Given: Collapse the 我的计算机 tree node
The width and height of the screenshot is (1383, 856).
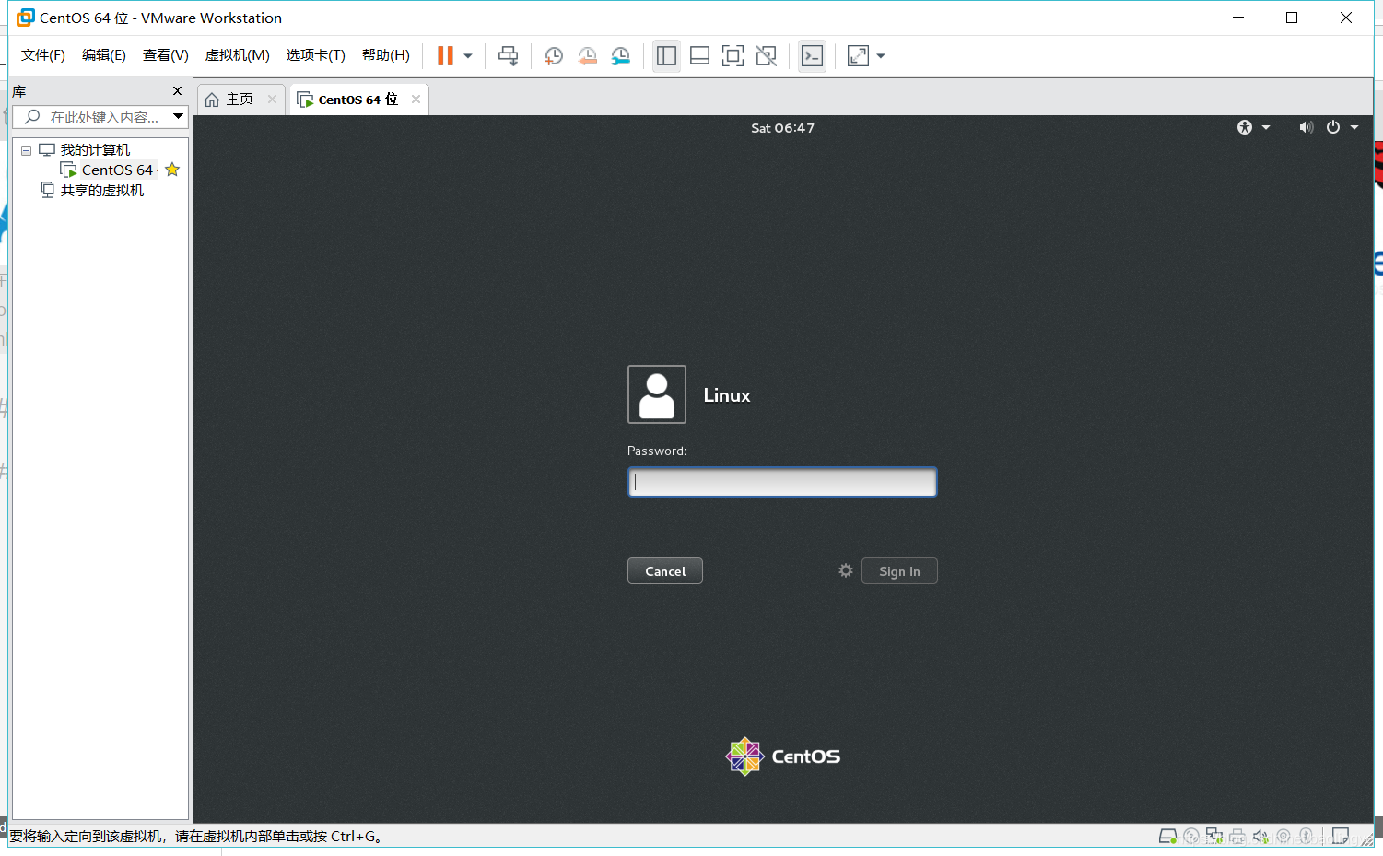Looking at the screenshot, I should (26, 150).
